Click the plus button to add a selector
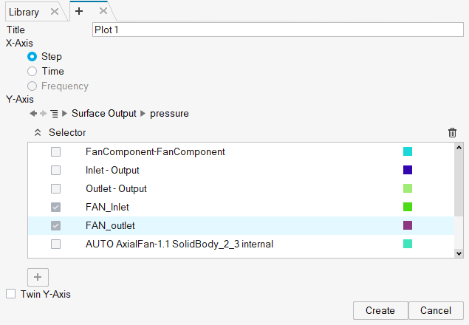469x325 pixels. click(38, 277)
